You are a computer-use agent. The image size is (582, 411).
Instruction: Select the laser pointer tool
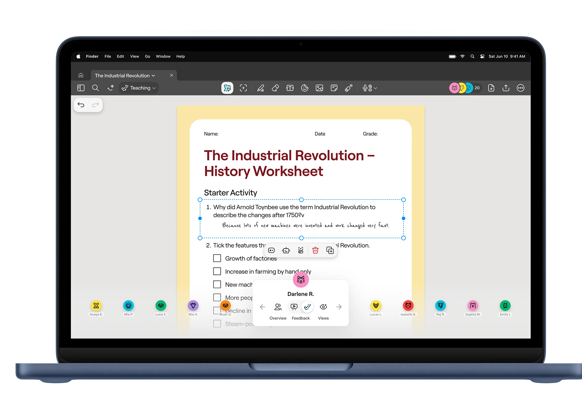[349, 88]
